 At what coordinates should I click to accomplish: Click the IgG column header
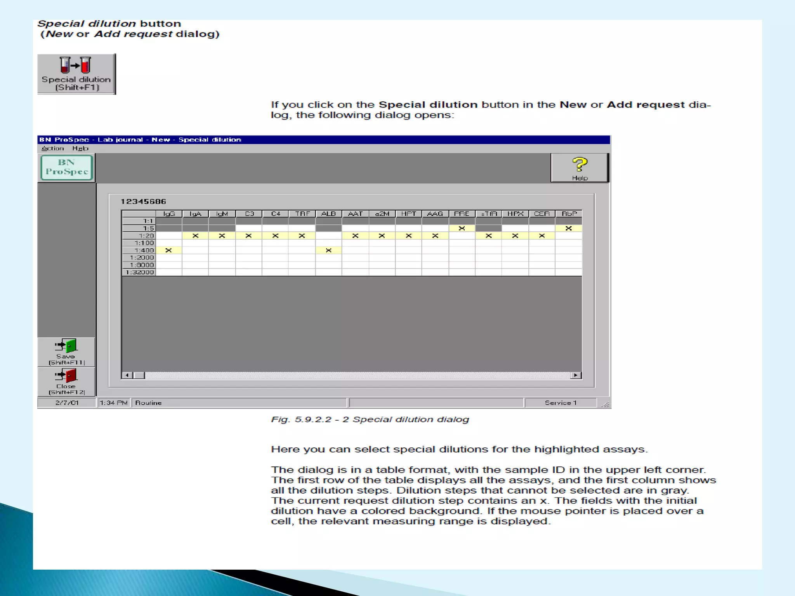[169, 214]
